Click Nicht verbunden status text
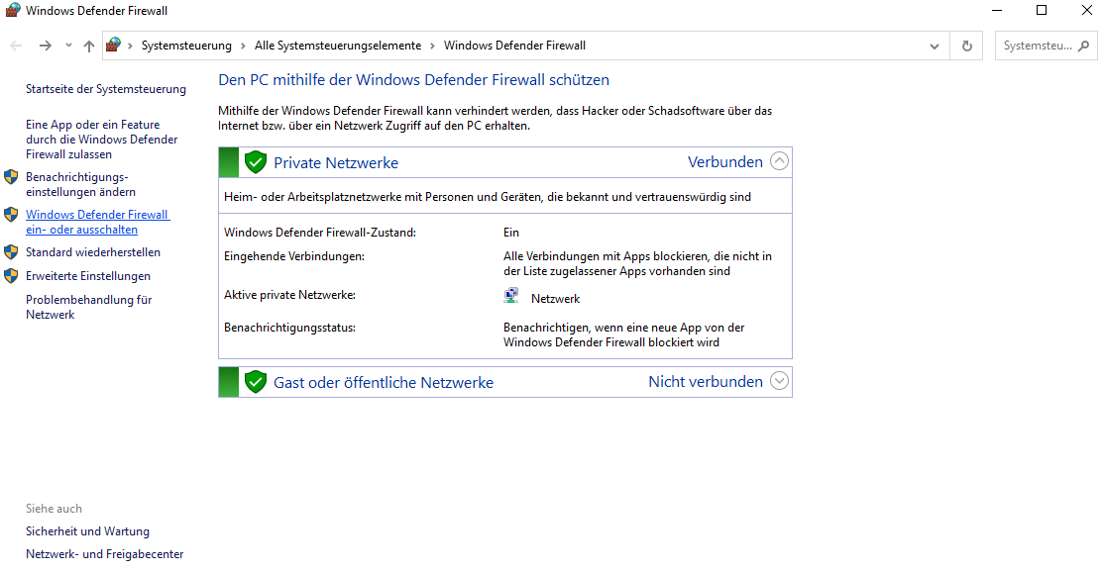Viewport: 1105px width, 573px height. coord(706,382)
